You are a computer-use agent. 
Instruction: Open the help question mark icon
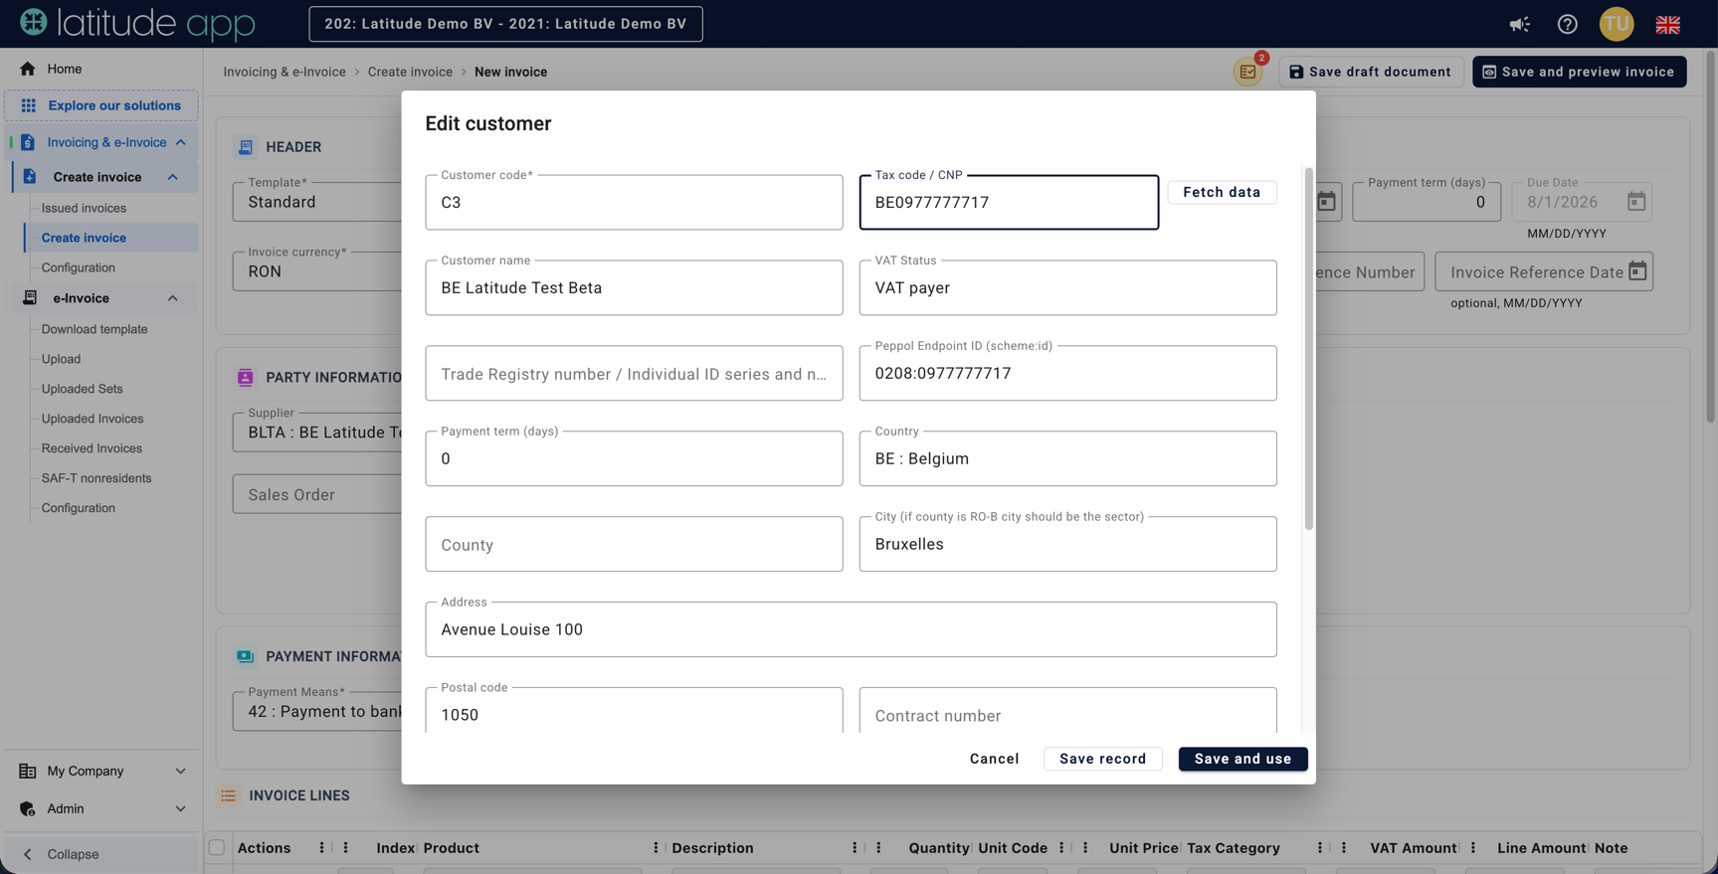(1567, 24)
